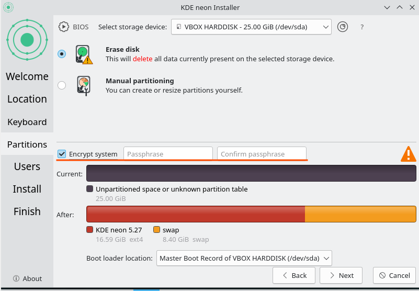Viewport: 419px width, 291px height.
Task: Go to the Users step in sidebar
Action: click(27, 166)
